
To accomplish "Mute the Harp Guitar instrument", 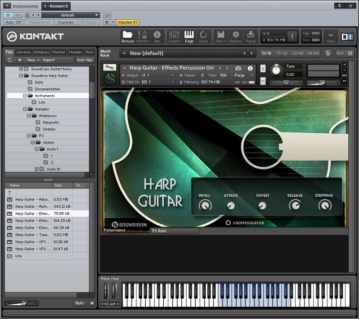I will click(263, 81).
